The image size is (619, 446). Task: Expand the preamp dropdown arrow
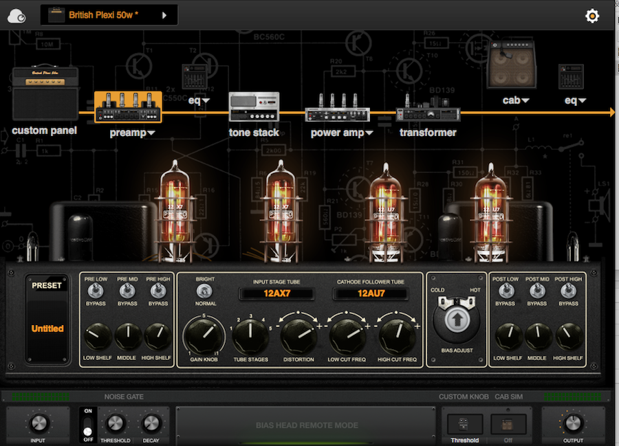(x=151, y=133)
